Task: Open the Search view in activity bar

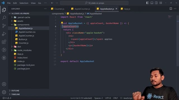Action: click(x=4, y=18)
